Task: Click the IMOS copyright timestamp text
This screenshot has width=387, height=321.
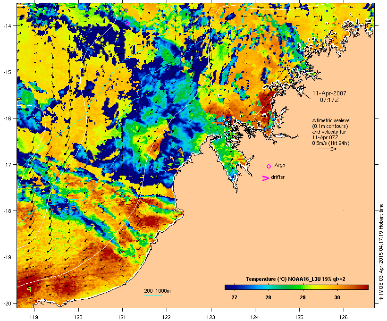Action: pos(381,252)
